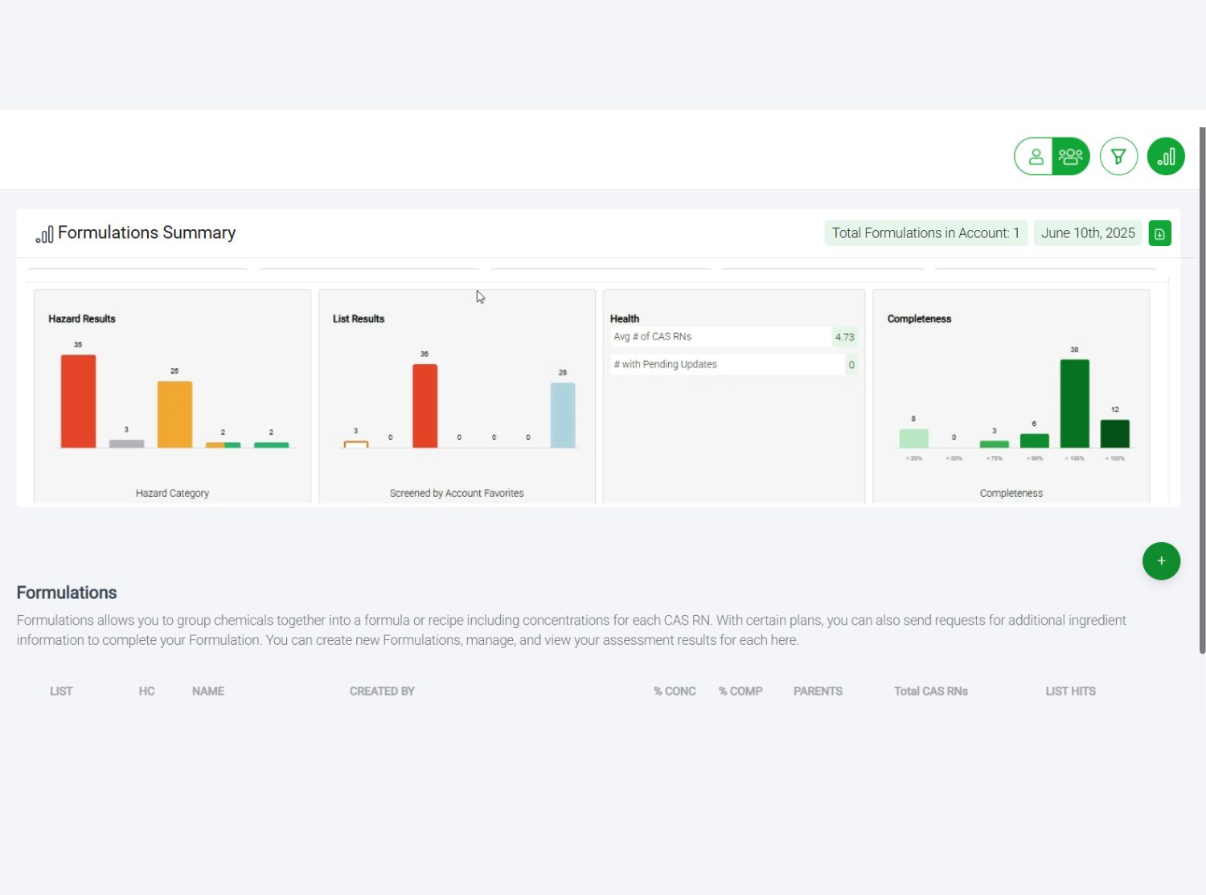This screenshot has width=1206, height=895.
Task: Click the chart icon beside Formulations Summary title
Action: click(x=44, y=233)
